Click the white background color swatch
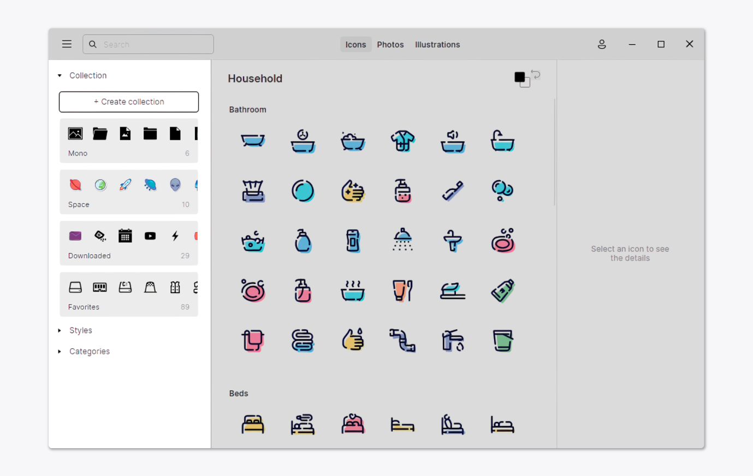Image resolution: width=753 pixels, height=476 pixels. (x=526, y=84)
